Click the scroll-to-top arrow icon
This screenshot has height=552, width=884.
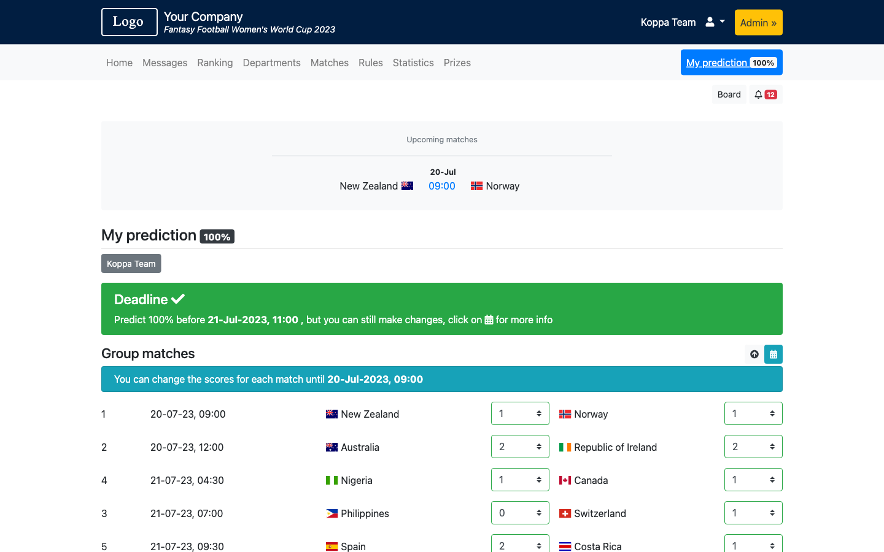[x=754, y=354]
